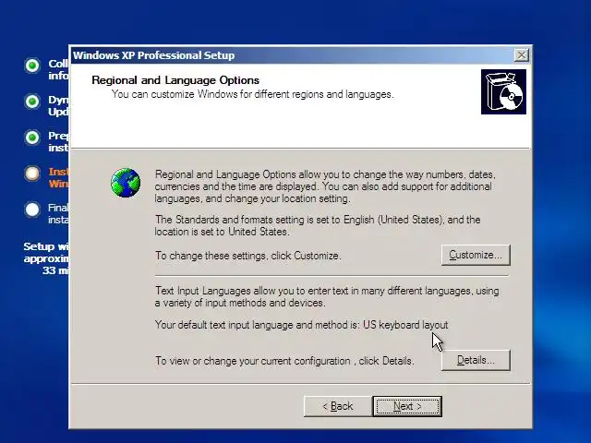
Task: Proceed with the Next button
Action: pyautogui.click(x=407, y=406)
